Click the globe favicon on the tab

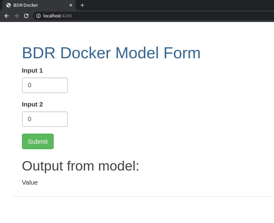coord(9,5)
